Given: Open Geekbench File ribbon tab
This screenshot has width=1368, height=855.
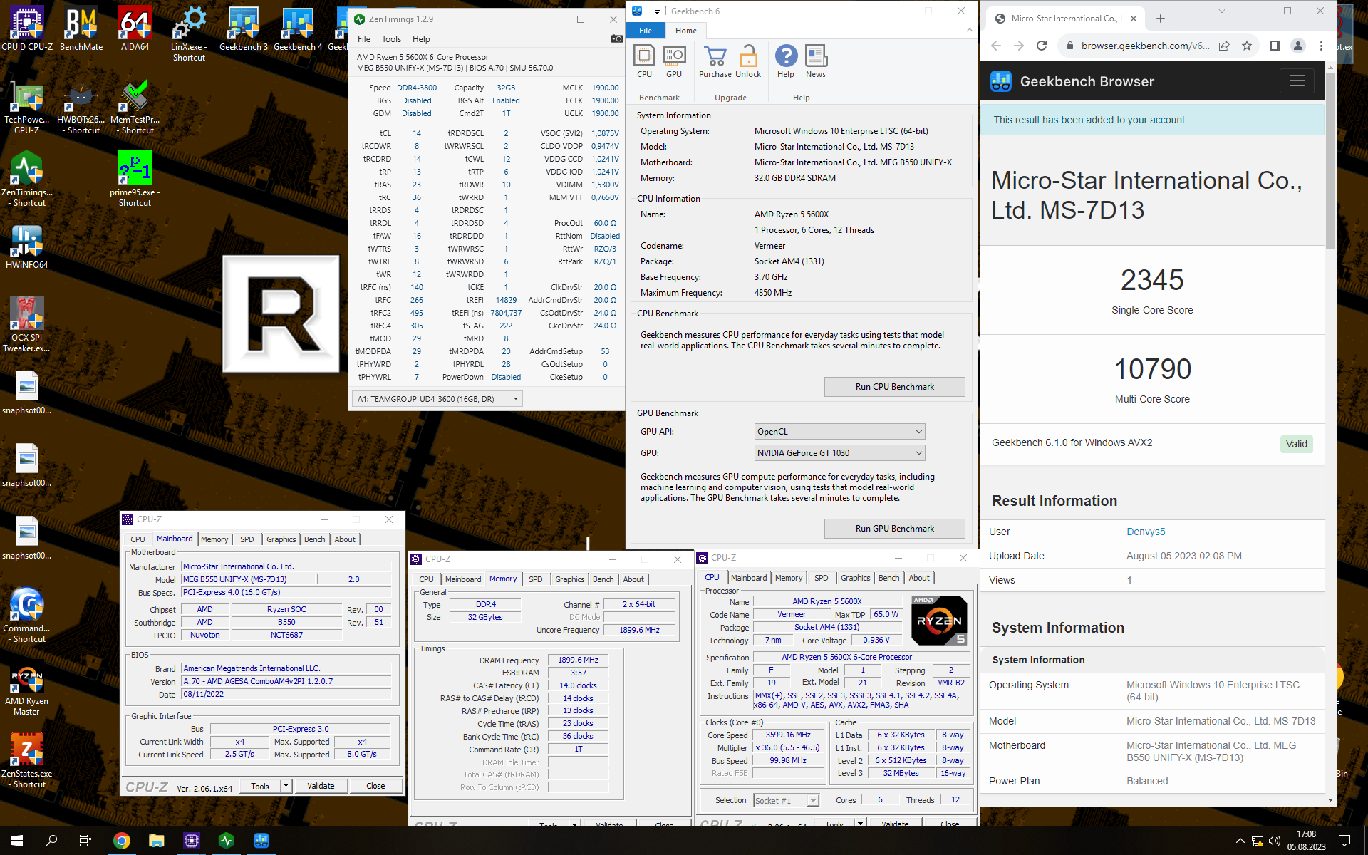Looking at the screenshot, I should click(x=646, y=31).
